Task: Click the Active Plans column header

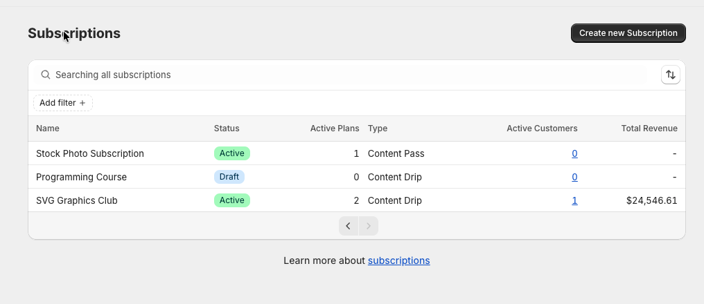Action: click(334, 129)
